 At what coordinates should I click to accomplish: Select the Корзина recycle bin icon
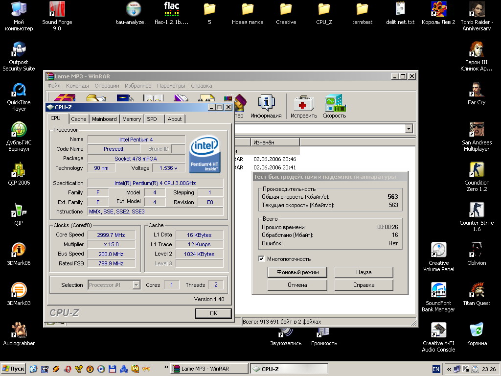[x=477, y=334]
